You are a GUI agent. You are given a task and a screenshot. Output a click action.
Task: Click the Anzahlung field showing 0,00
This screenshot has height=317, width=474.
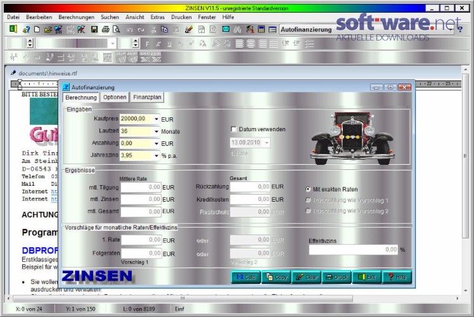pyautogui.click(x=136, y=143)
